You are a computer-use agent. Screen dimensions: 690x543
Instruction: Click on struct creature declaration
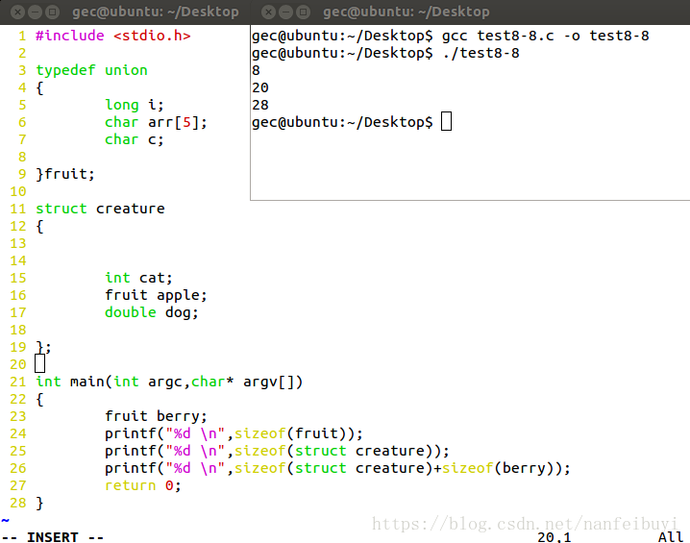click(x=100, y=209)
